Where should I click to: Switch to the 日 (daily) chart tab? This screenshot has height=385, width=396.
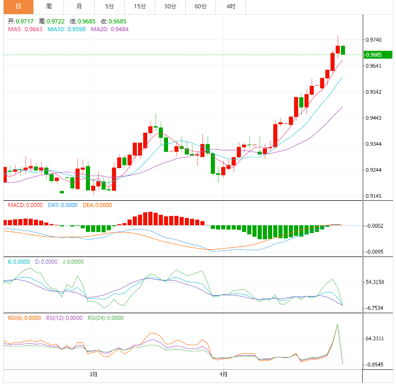(18, 7)
